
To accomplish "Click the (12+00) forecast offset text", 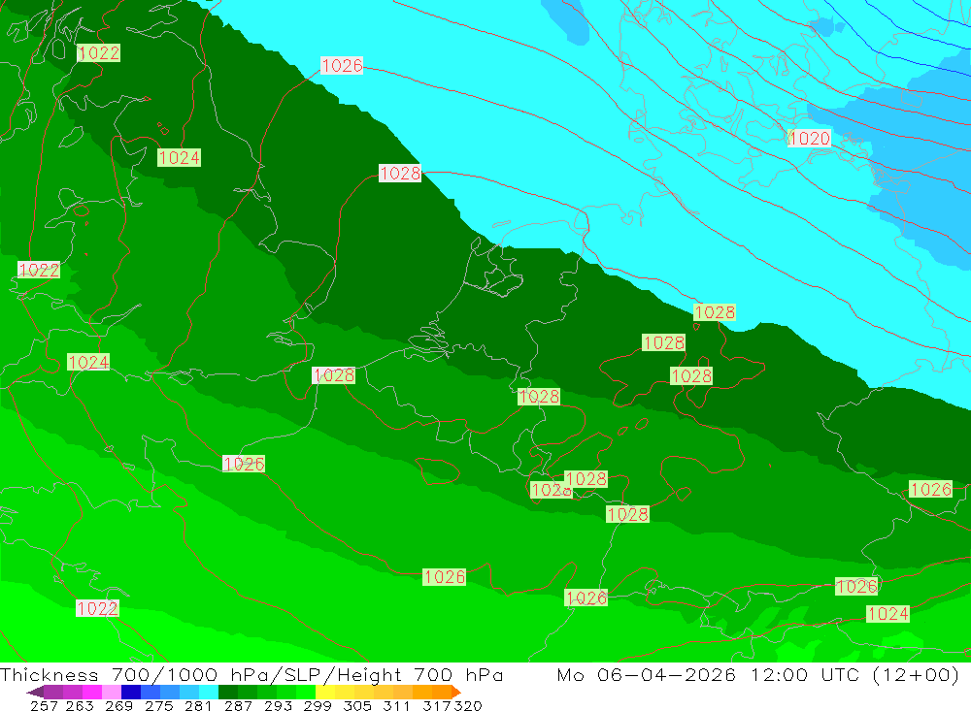I will tap(916, 674).
